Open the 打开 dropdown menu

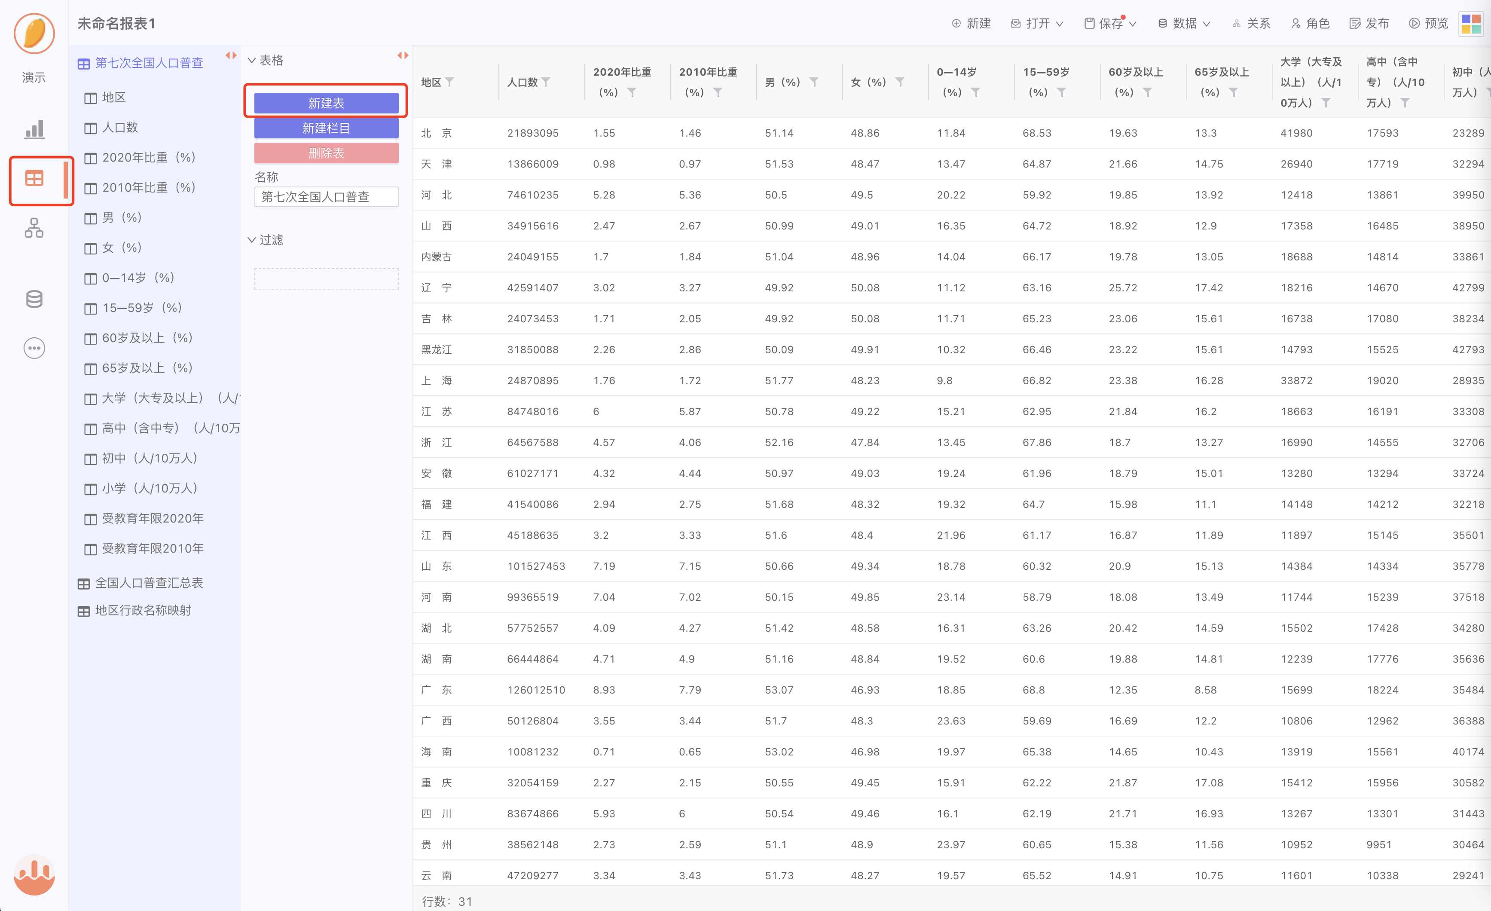(x=1037, y=24)
